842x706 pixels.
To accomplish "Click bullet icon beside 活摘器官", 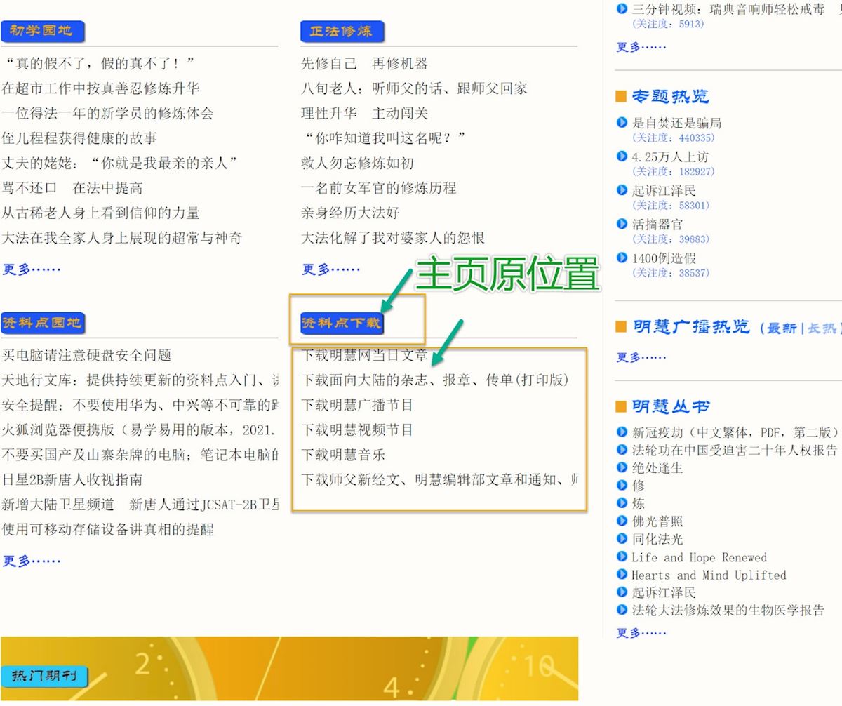I will [x=621, y=225].
